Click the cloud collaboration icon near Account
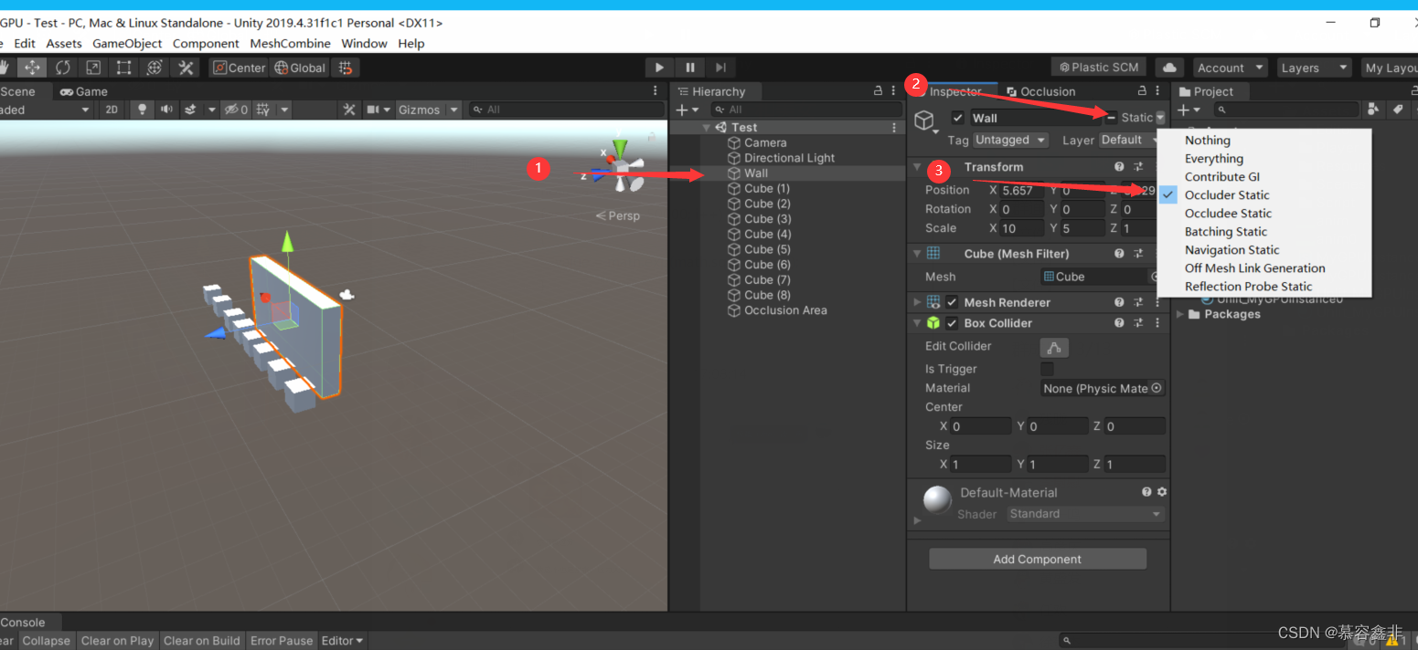Screen dimensions: 1418x650 point(1169,67)
